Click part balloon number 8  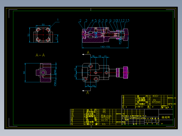pos(106,21)
